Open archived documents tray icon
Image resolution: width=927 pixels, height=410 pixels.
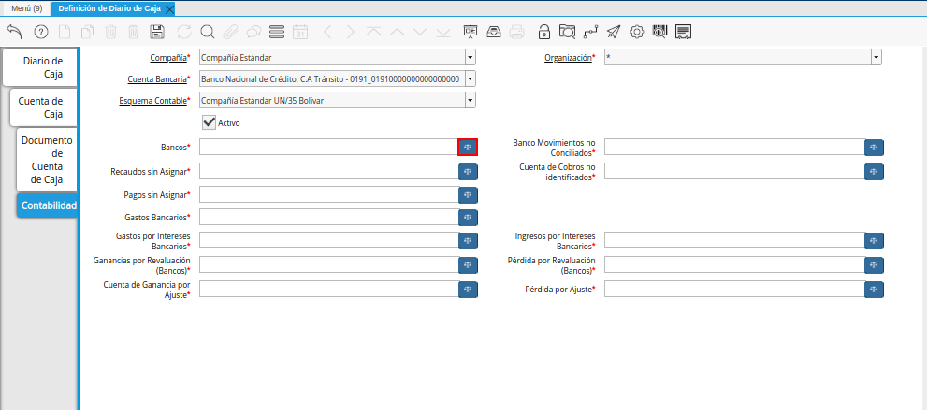pos(494,32)
